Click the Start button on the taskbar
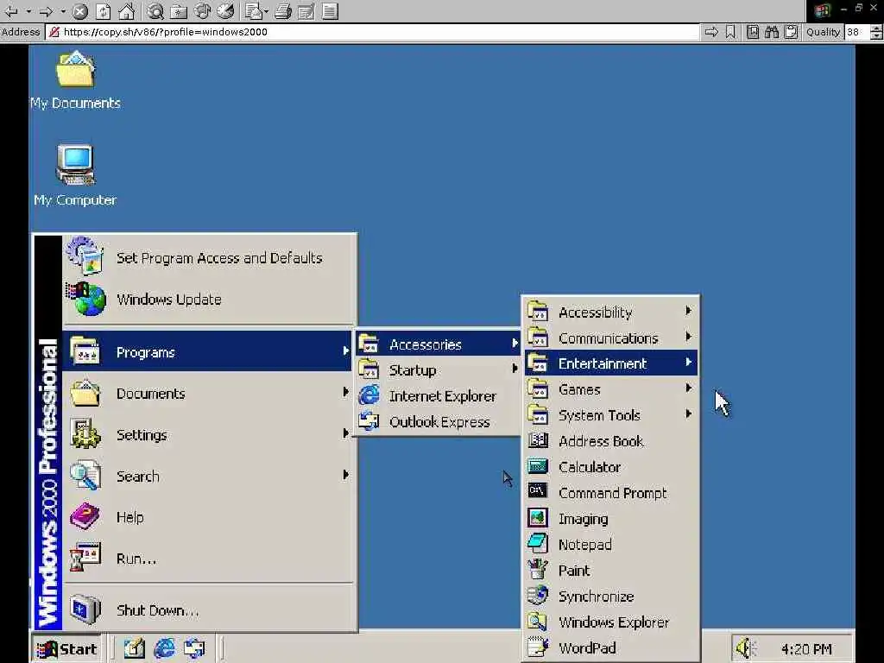This screenshot has height=663, width=884. tap(66, 649)
